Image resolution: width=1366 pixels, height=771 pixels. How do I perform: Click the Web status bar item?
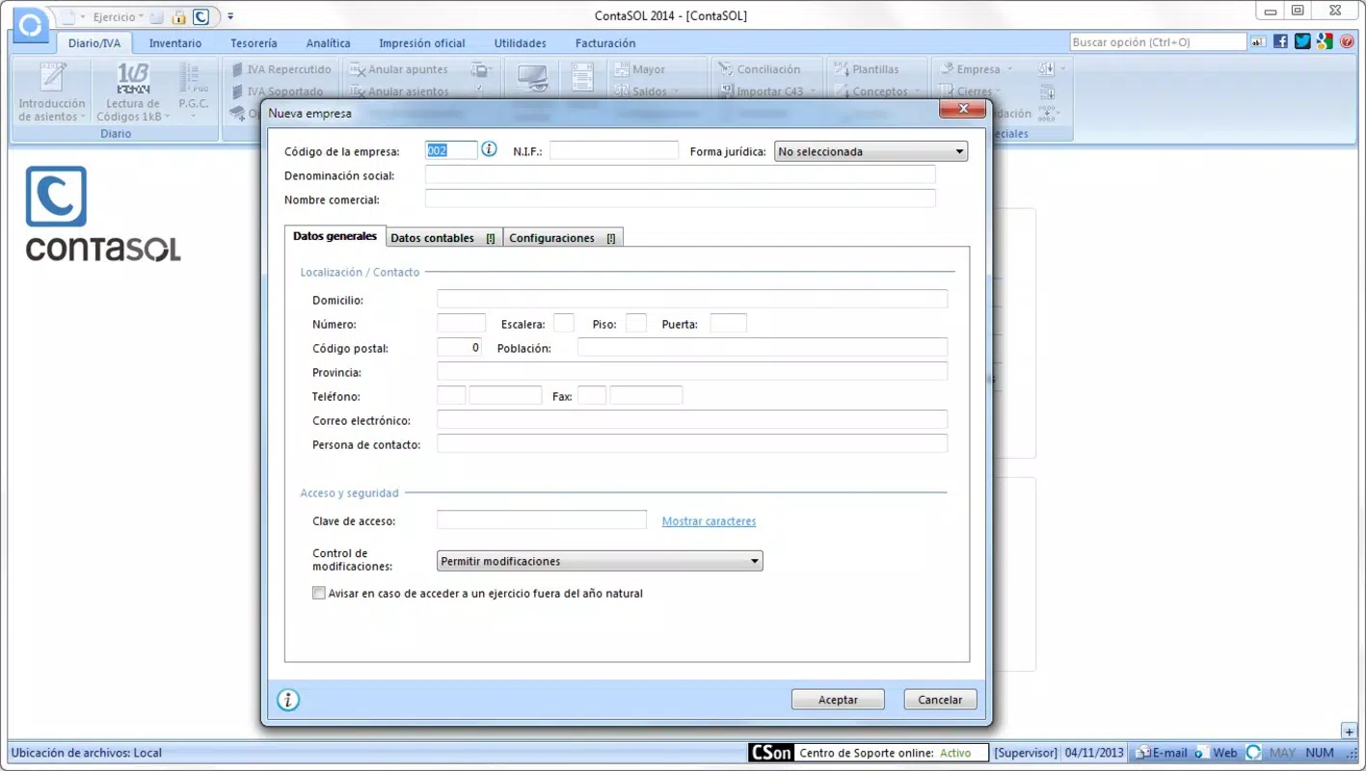[x=1217, y=753]
